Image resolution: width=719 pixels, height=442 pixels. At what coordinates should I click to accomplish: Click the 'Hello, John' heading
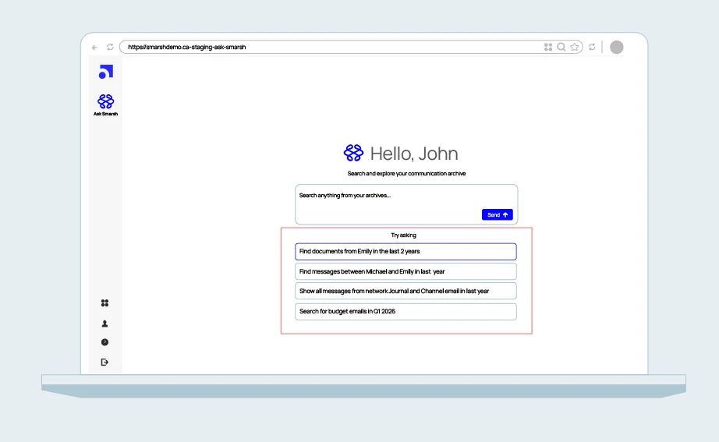(414, 154)
